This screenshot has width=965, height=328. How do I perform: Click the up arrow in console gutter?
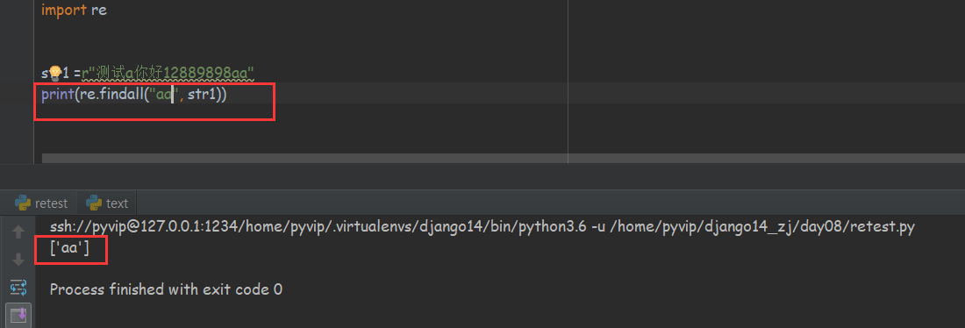[18, 232]
